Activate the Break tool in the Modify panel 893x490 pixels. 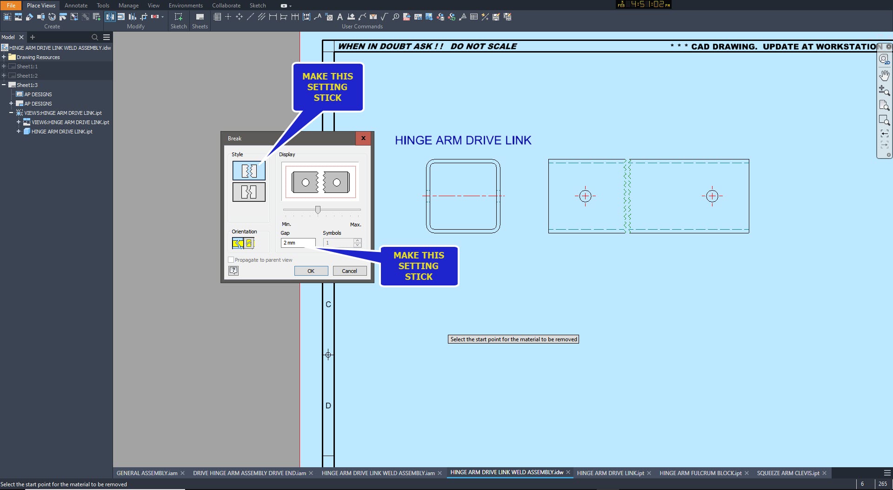pos(110,17)
